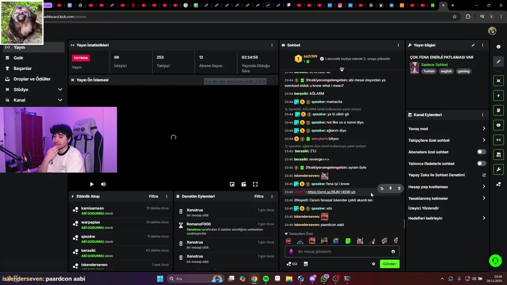Toggle the chat bubble widget icon in right rail
Image resolution: width=507 pixels, height=285 pixels.
[498, 125]
